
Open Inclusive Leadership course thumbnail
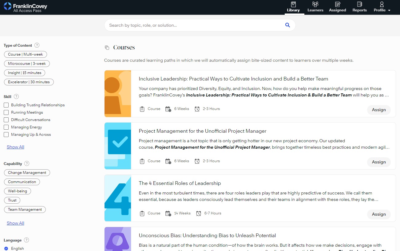tap(118, 94)
